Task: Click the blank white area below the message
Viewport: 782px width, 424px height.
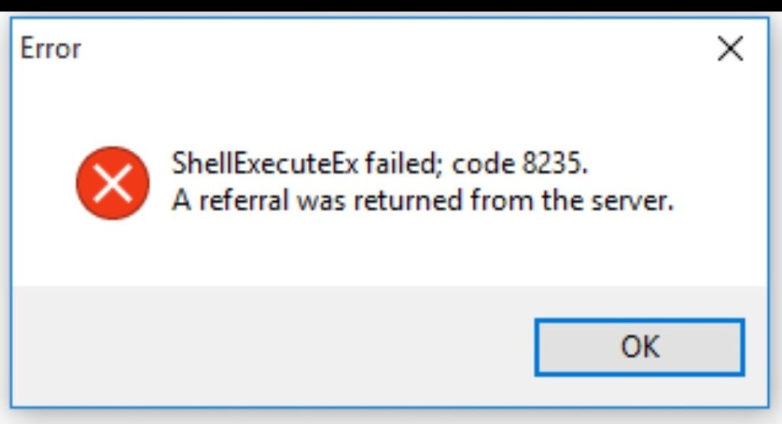Action: (x=389, y=252)
